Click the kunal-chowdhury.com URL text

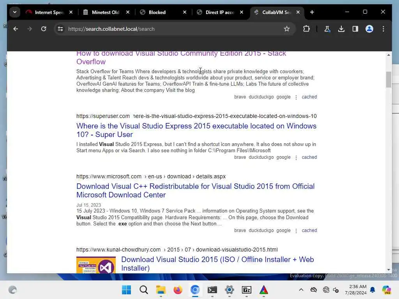coord(118,250)
